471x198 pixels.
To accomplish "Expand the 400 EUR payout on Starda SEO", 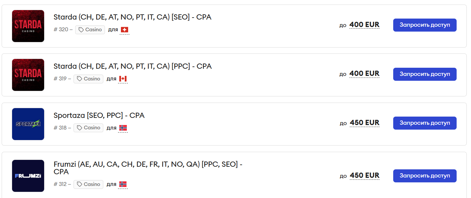I will click(x=364, y=25).
